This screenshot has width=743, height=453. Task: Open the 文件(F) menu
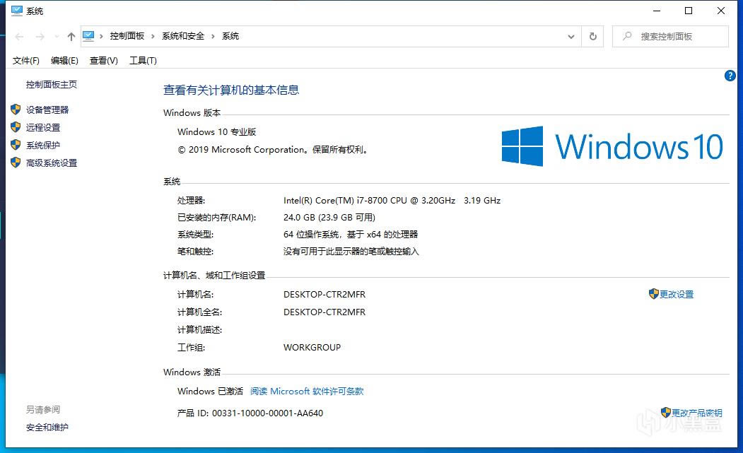coord(25,61)
